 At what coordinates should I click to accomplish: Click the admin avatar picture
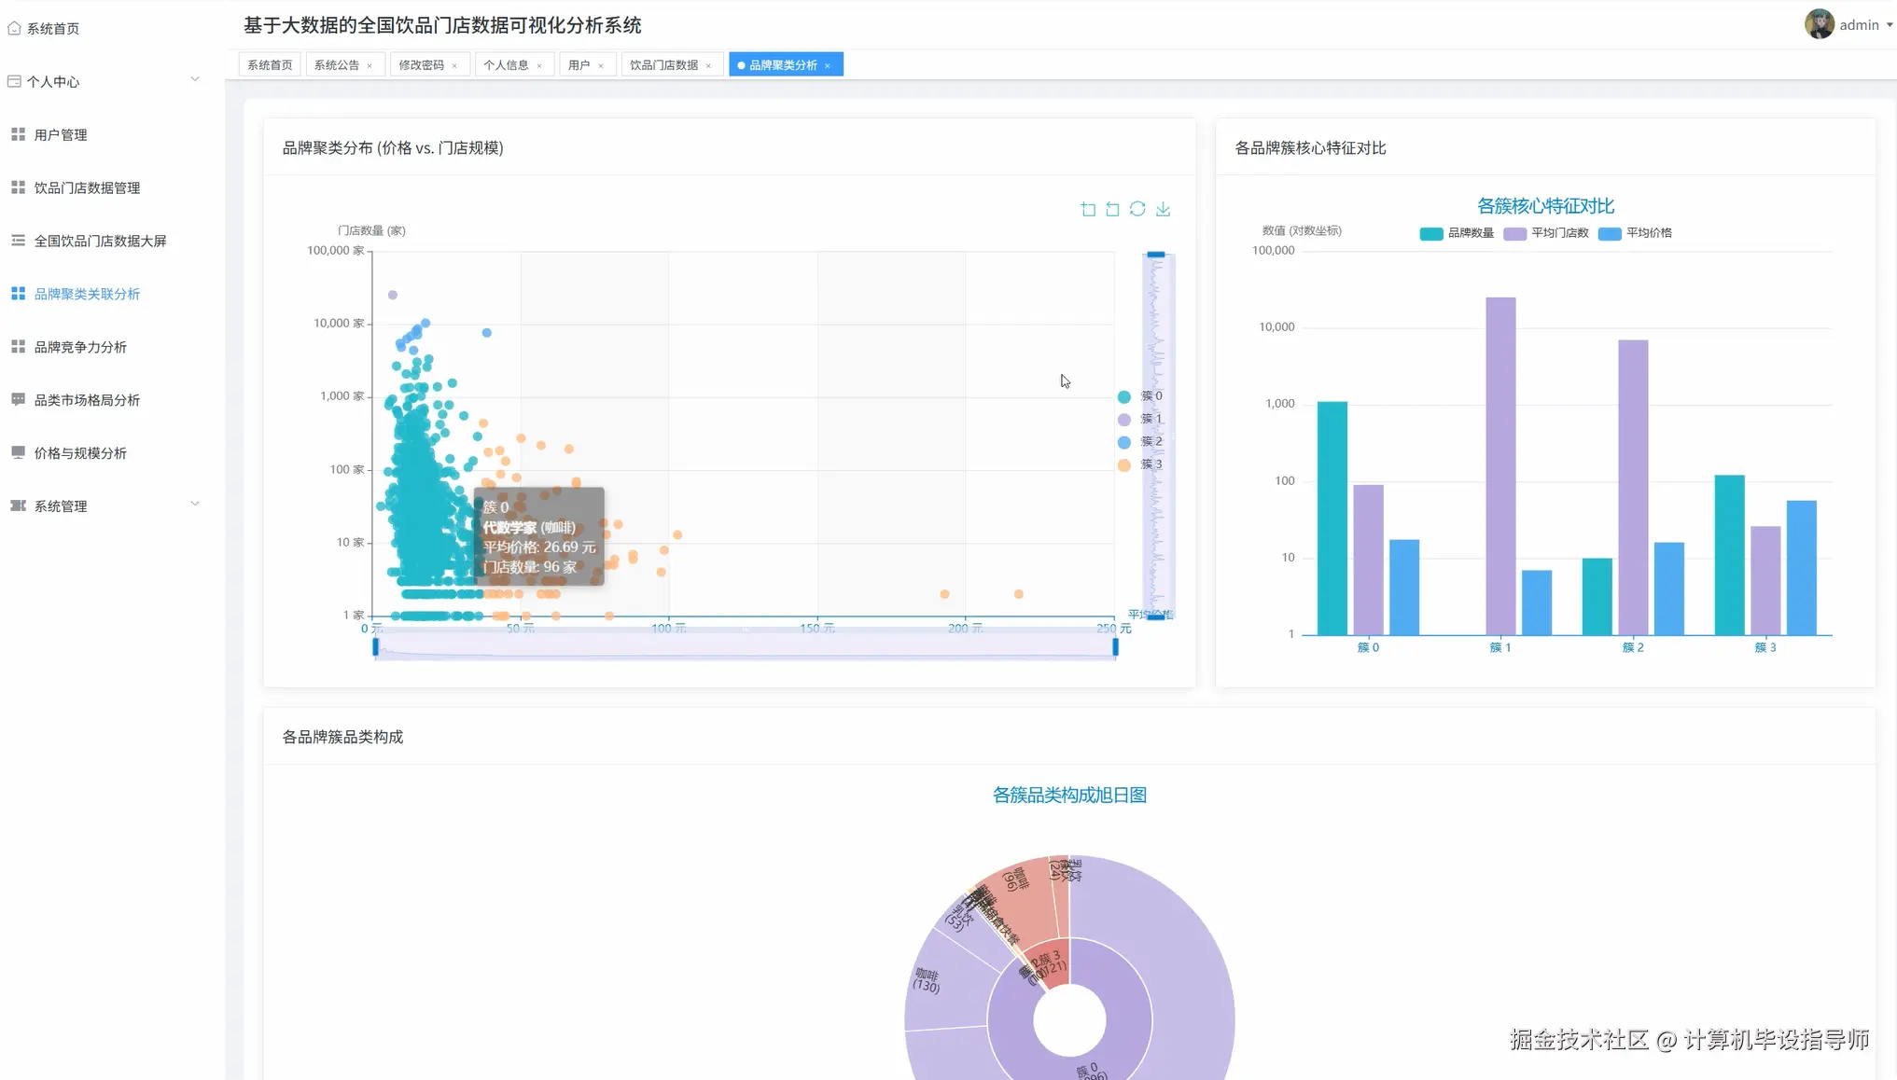[1819, 24]
